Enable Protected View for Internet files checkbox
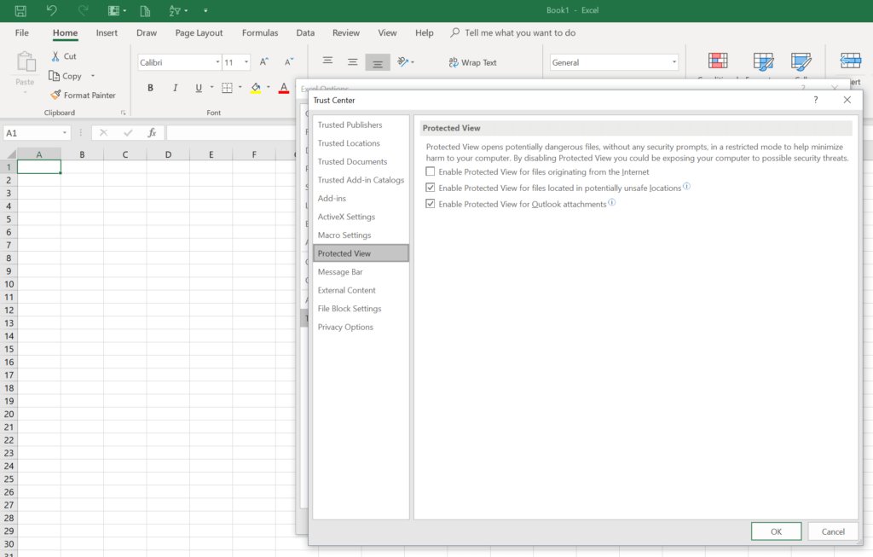873x557 pixels. tap(431, 171)
